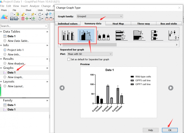
Task: Click the Copy icon in Clipboard group
Action: tap(51, 14)
